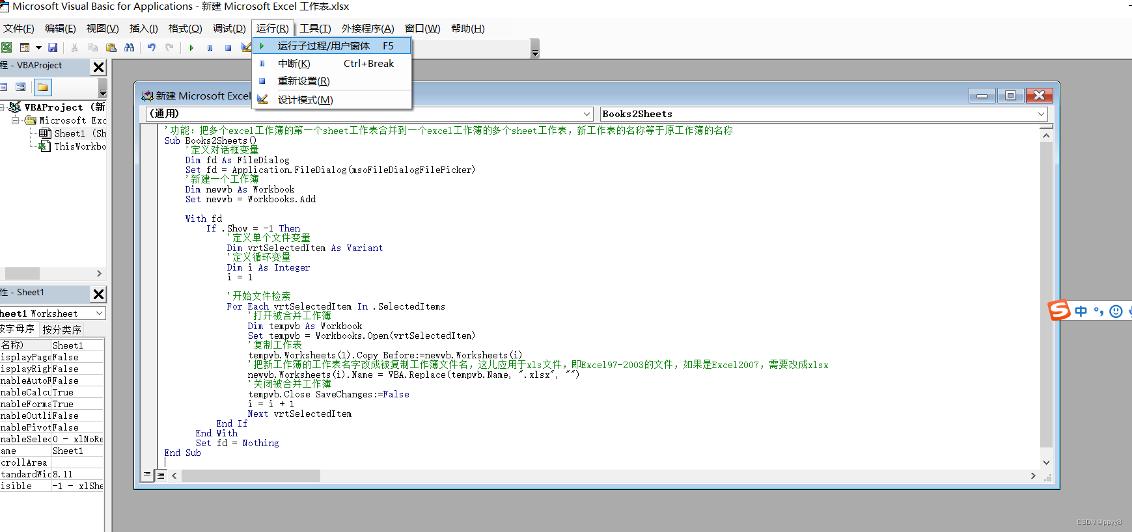Screen dimensions: 1132x532
Task: Choose 重新设置(R) from the Run menu
Action: pyautogui.click(x=332, y=81)
